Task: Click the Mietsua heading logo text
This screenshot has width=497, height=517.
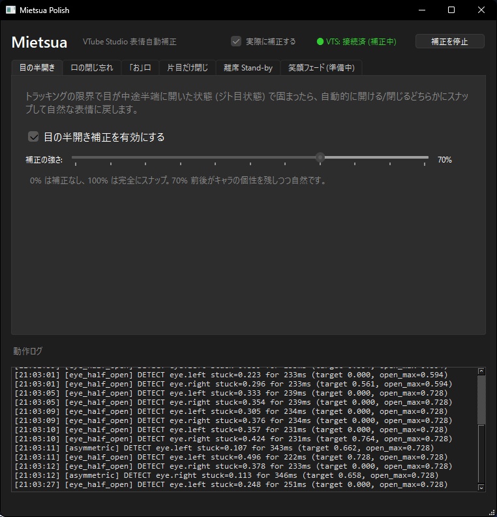Action: pyautogui.click(x=39, y=42)
